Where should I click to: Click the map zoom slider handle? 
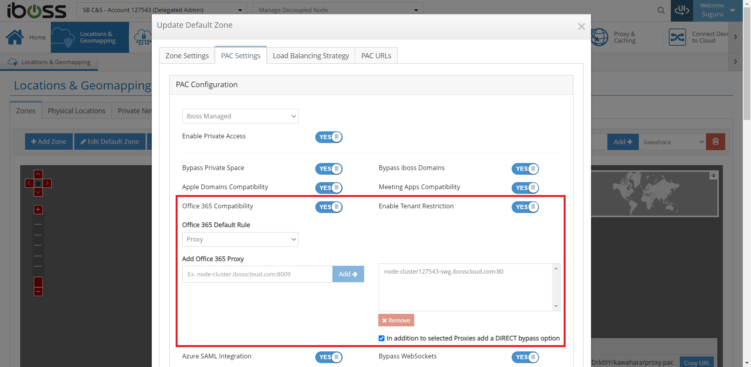(x=38, y=282)
